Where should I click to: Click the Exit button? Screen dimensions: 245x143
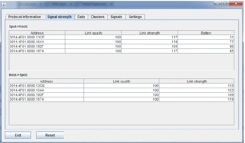point(18,135)
